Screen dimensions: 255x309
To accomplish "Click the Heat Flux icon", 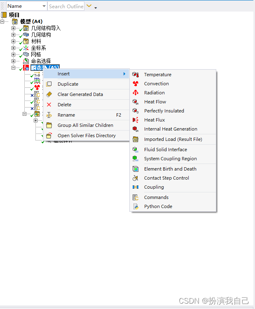I will pyautogui.click(x=136, y=120).
